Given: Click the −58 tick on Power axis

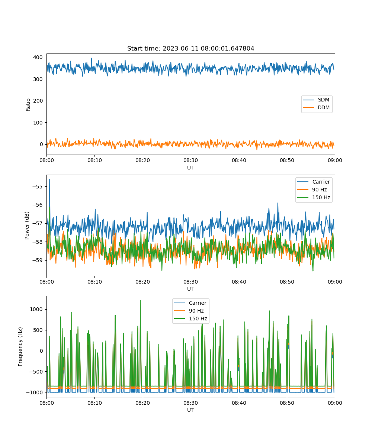Looking at the screenshot, I should [37, 242].
